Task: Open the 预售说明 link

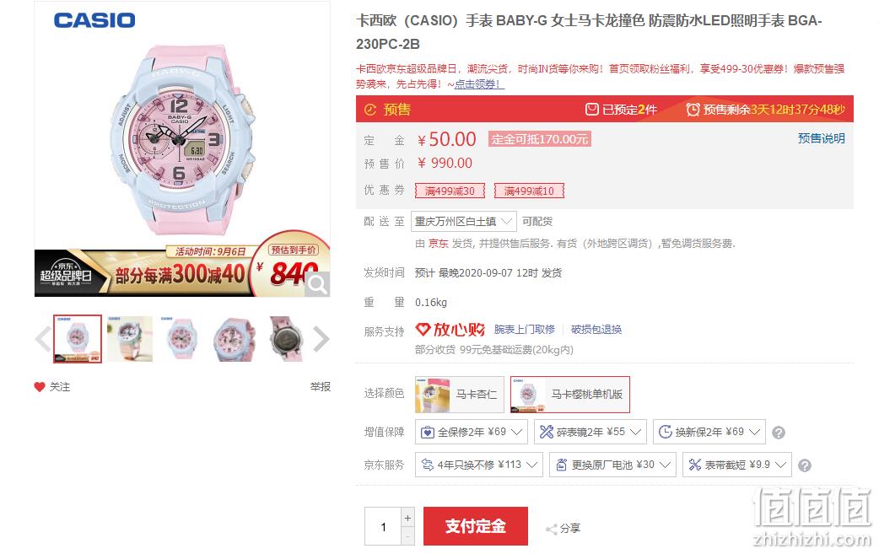Action: pyautogui.click(x=822, y=138)
